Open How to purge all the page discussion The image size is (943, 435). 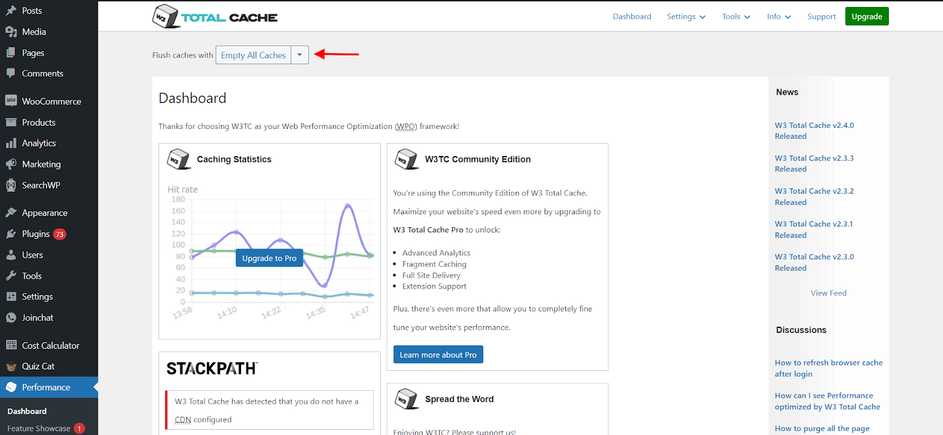(822, 429)
